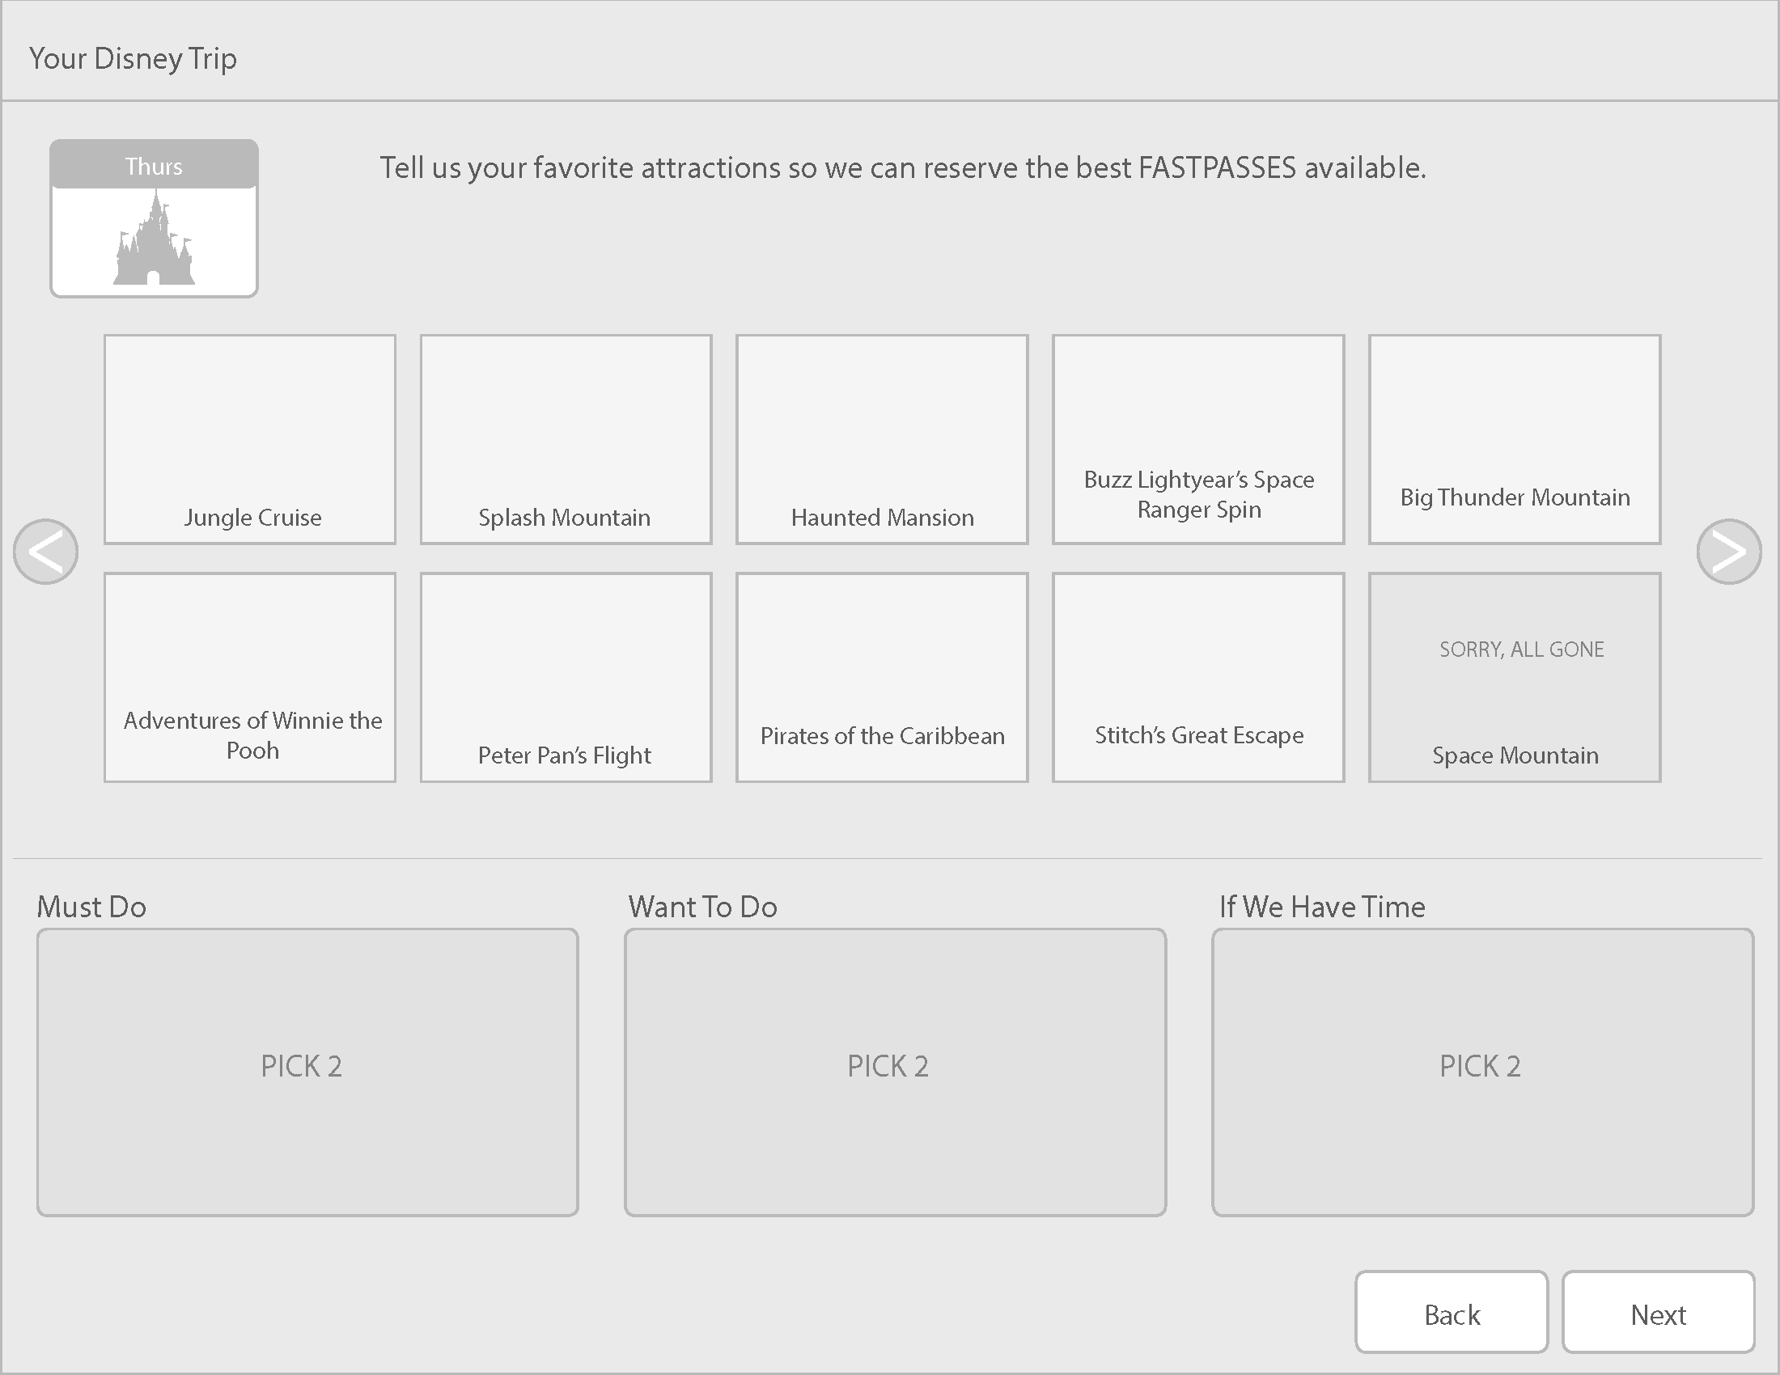Click the Want To Do pick box
Screen dimensions: 1780x1375
point(895,1072)
